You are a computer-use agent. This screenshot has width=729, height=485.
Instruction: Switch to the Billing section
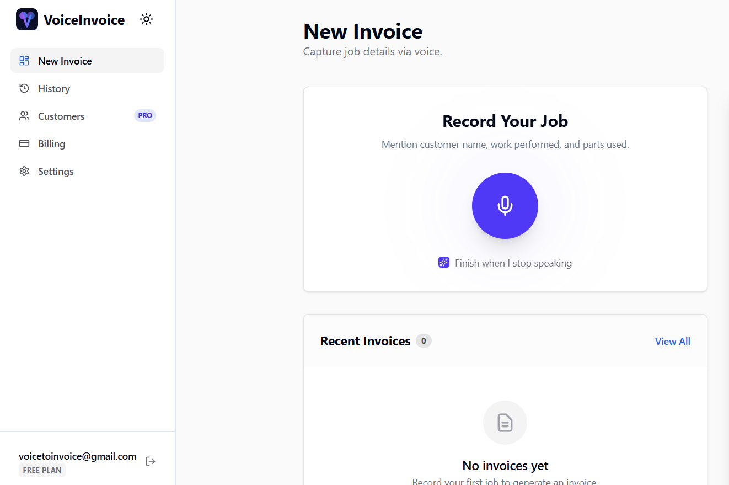pyautogui.click(x=51, y=143)
